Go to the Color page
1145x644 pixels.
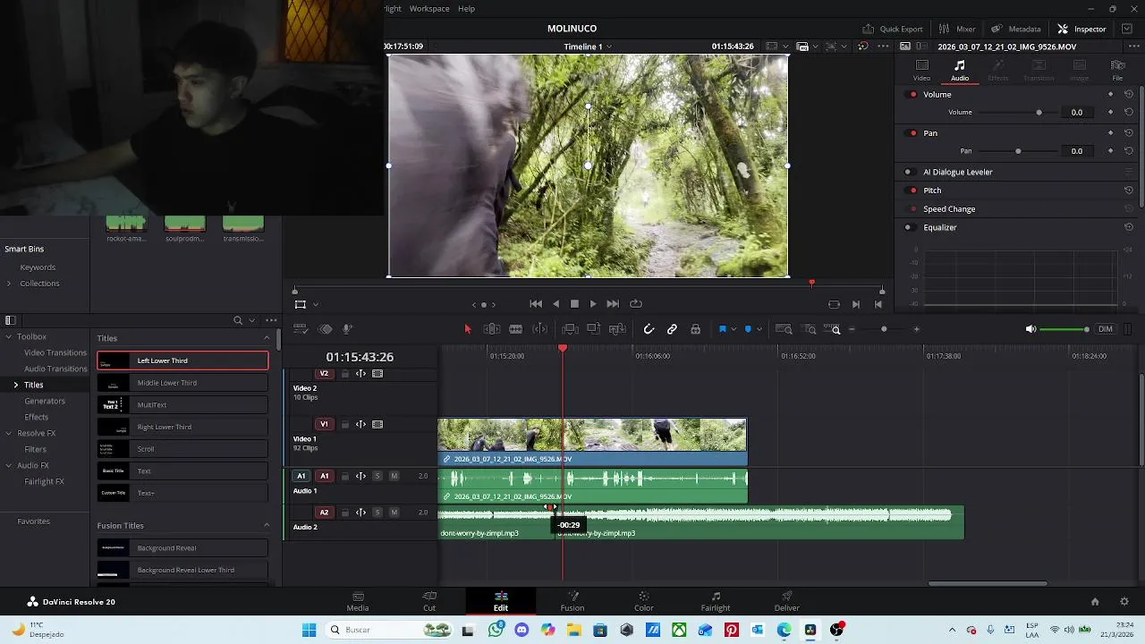tap(644, 601)
